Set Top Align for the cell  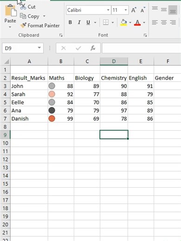pyautogui.click(x=155, y=9)
